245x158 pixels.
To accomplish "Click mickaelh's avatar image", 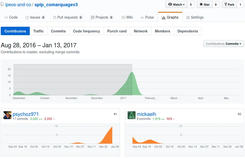I will tap(132, 115).
